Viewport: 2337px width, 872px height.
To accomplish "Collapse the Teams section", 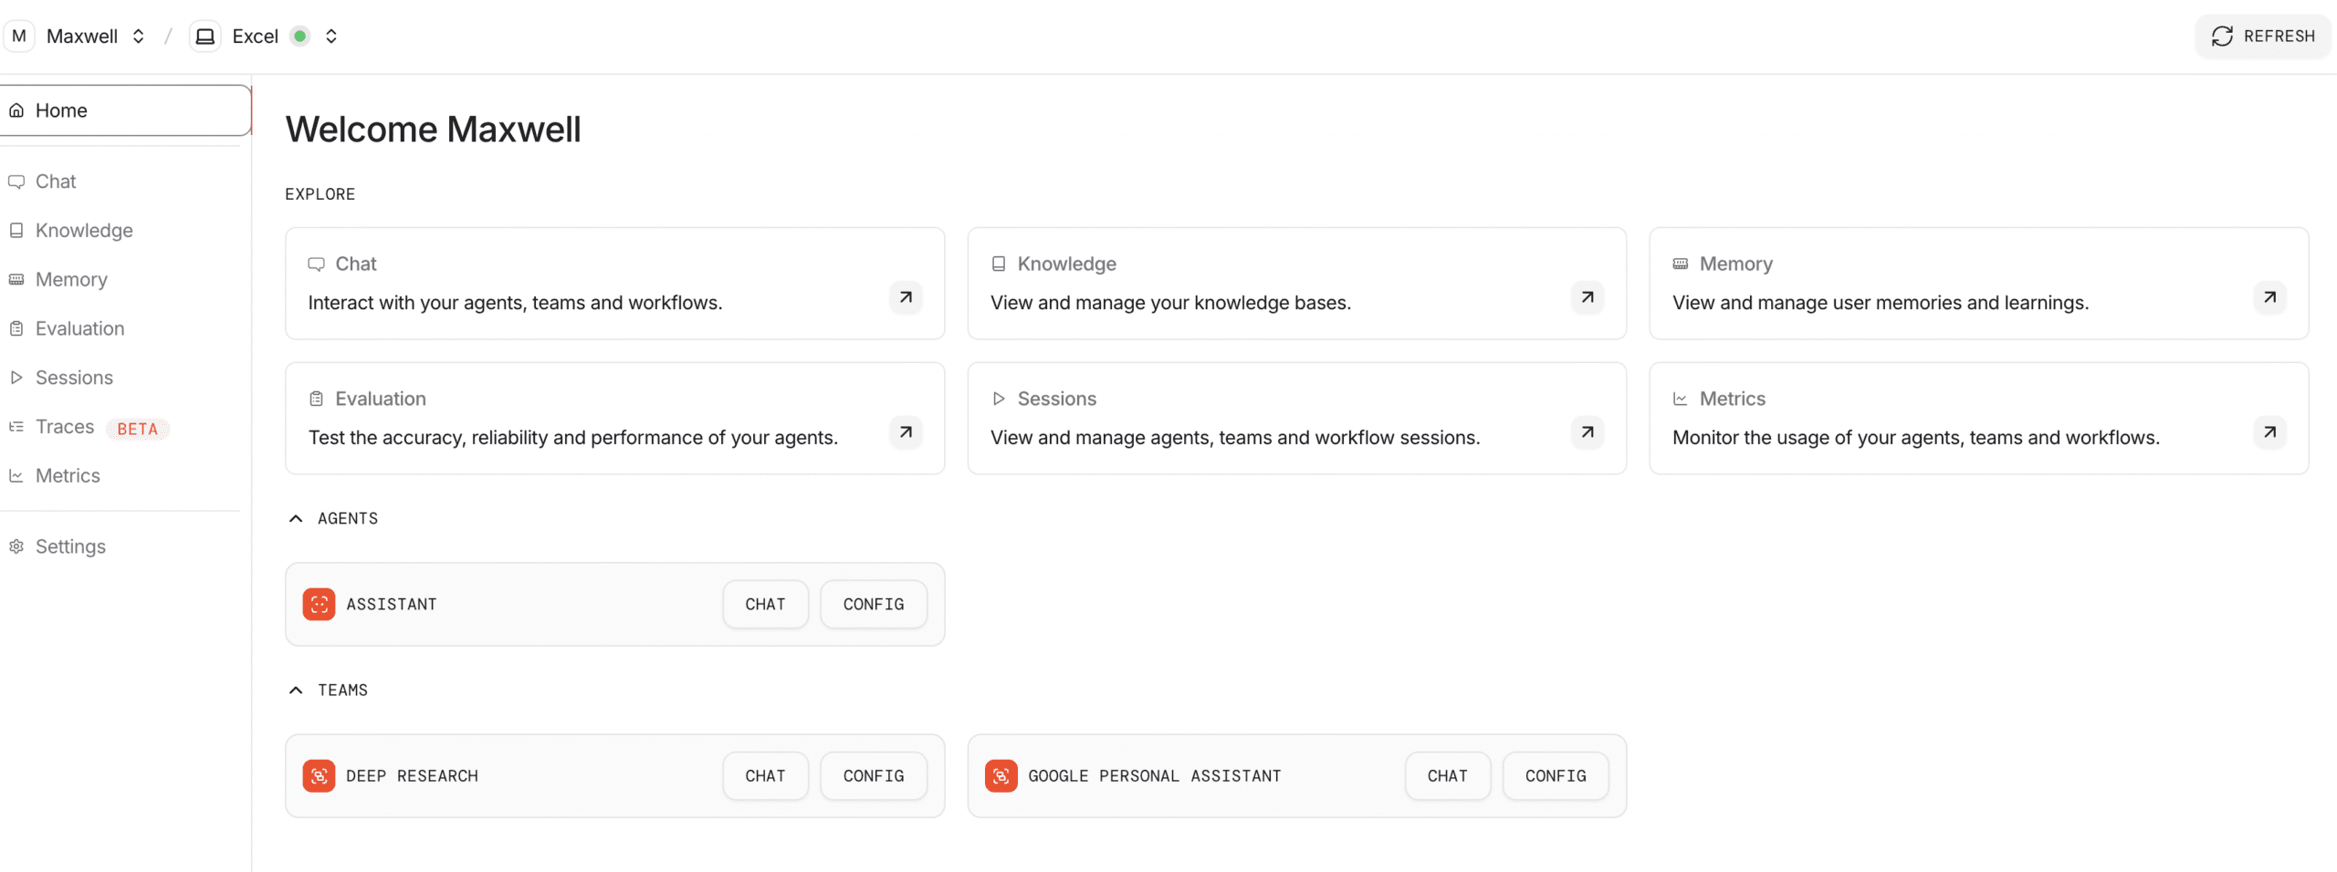I will [x=296, y=690].
